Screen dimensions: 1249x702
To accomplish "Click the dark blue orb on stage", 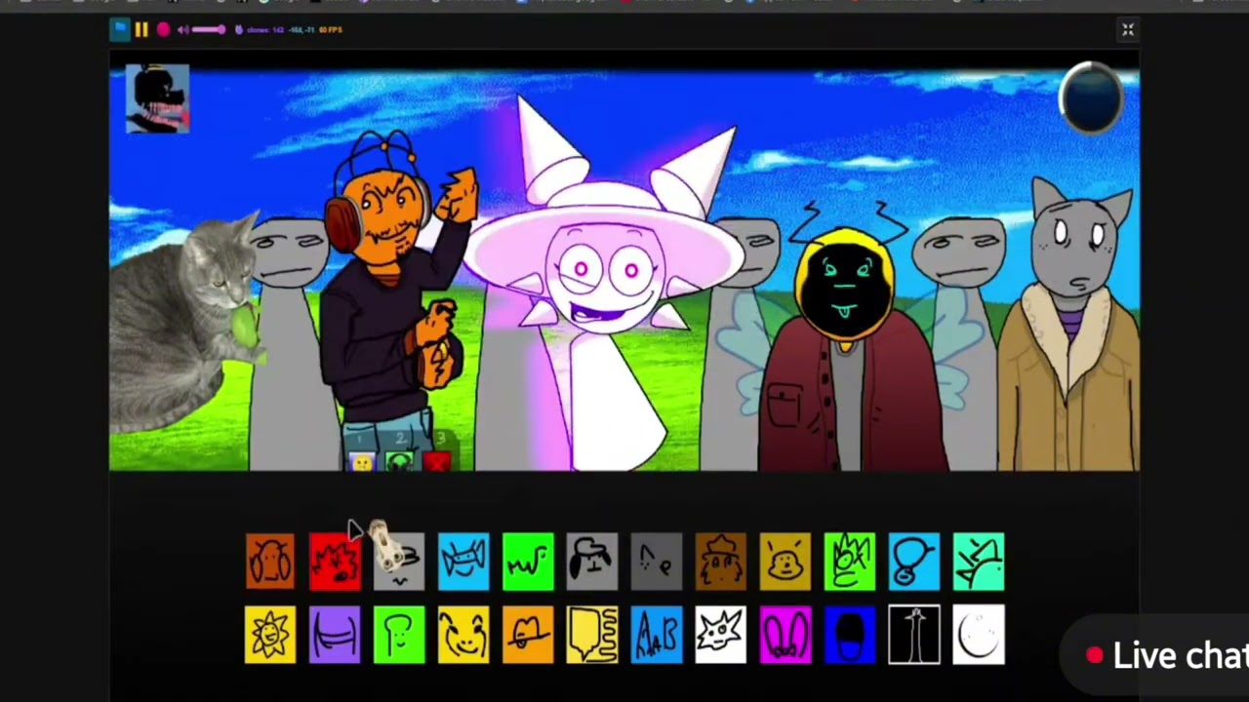I will [1092, 97].
